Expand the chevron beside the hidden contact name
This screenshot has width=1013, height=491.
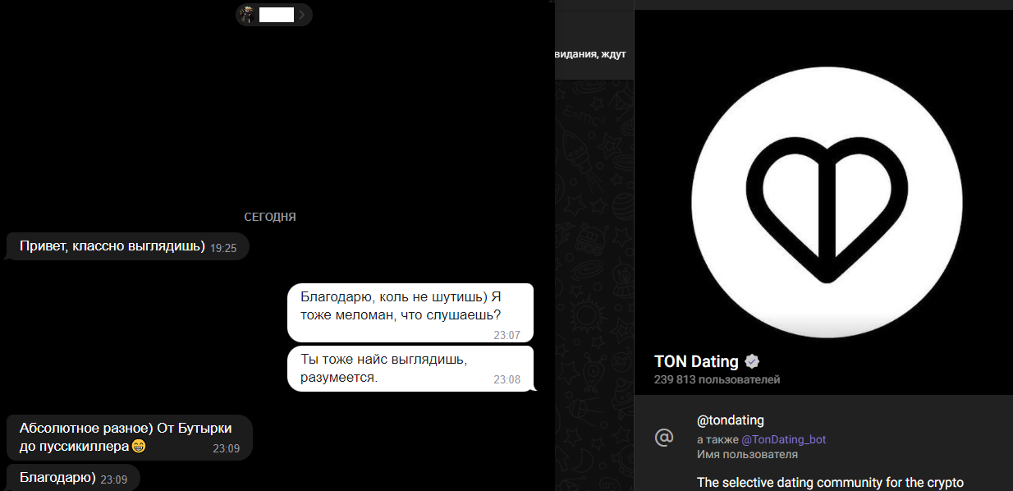[303, 14]
